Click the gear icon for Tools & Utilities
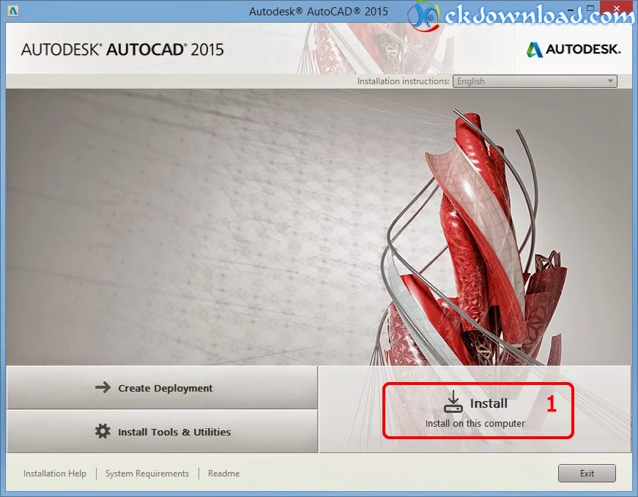Screen dimensions: 638x497 point(103,431)
